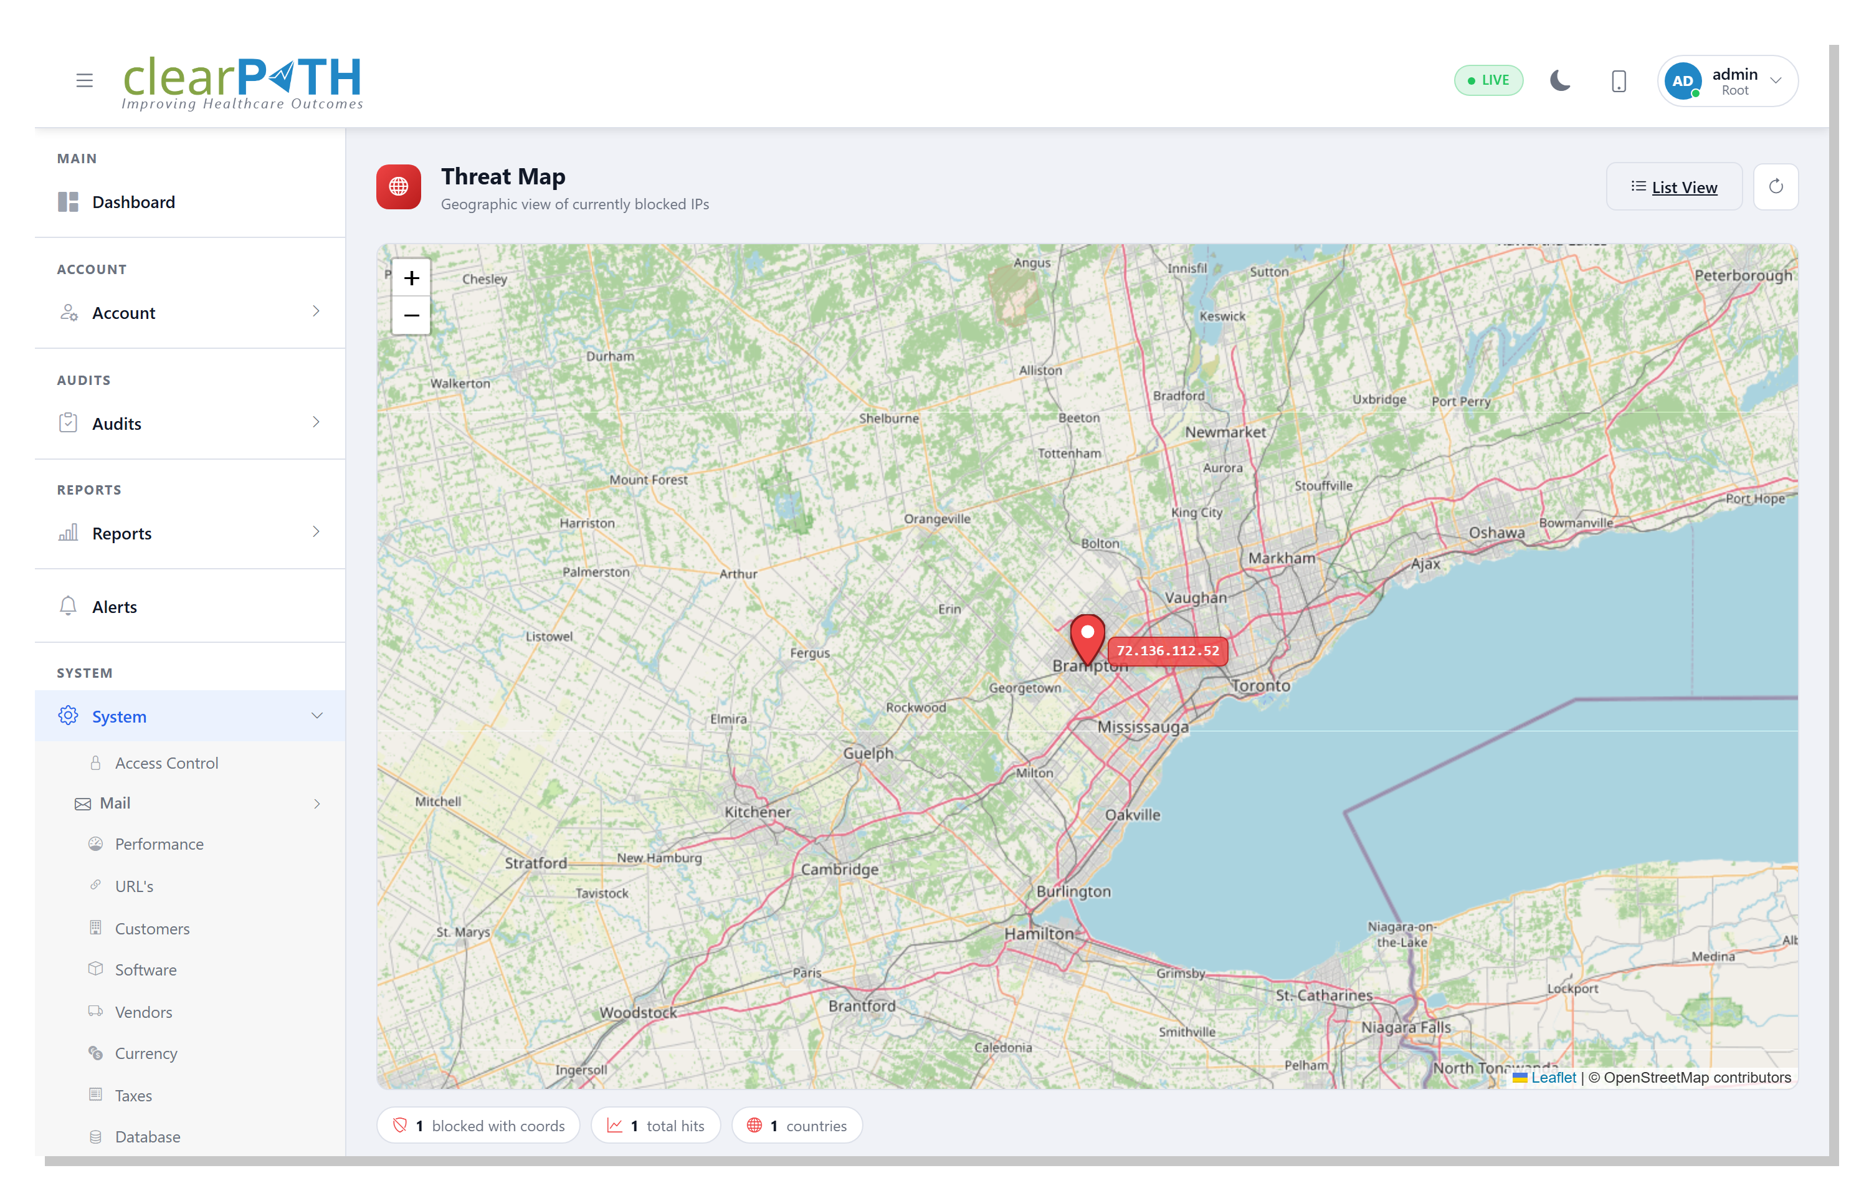Click the red map marker pin
1874x1201 pixels.
click(x=1087, y=640)
